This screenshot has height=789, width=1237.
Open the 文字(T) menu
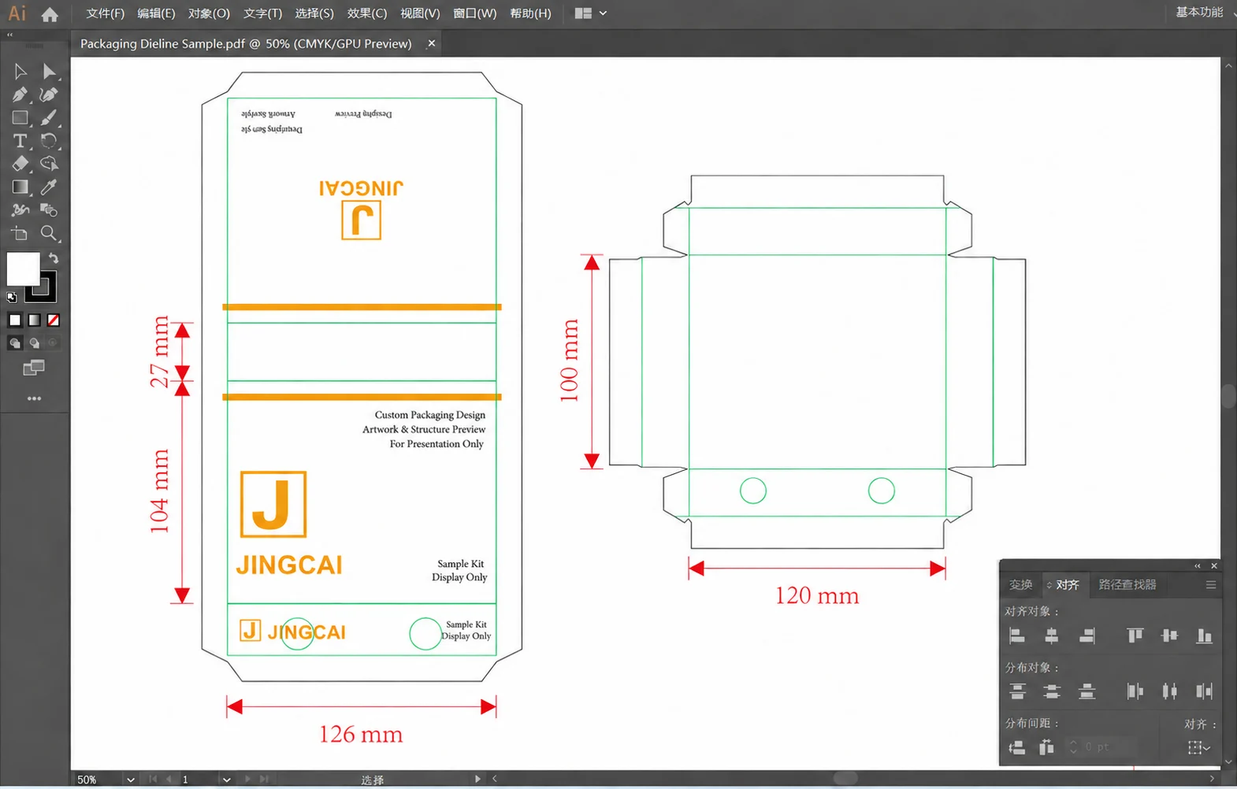(262, 13)
